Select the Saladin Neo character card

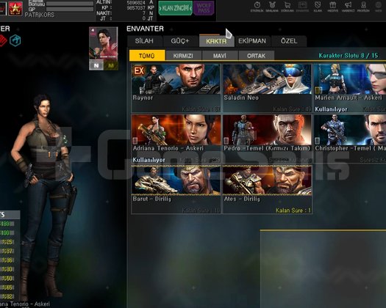267,88
